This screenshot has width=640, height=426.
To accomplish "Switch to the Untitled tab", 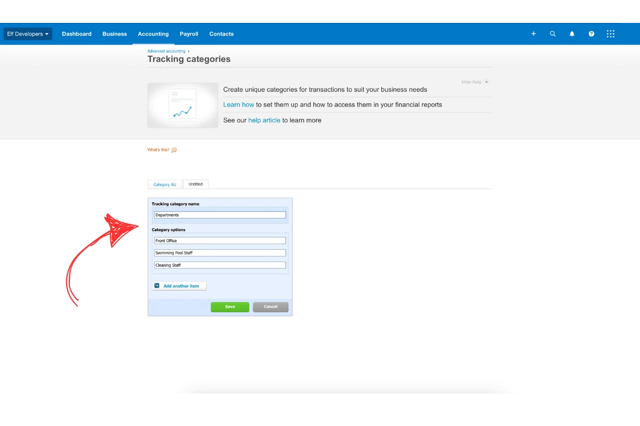I will (x=196, y=184).
